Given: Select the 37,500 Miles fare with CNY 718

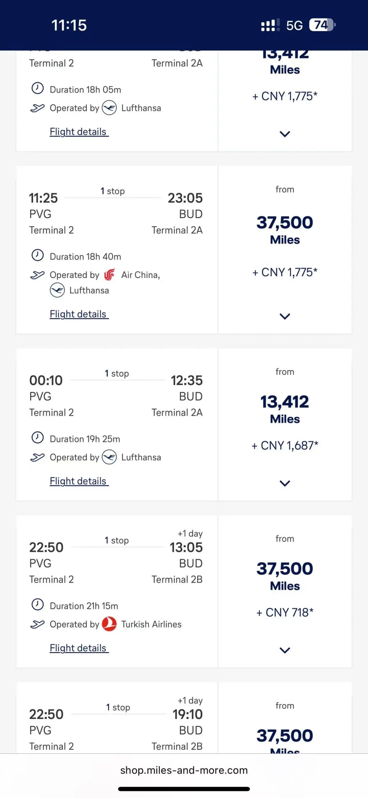Looking at the screenshot, I should click(285, 591).
